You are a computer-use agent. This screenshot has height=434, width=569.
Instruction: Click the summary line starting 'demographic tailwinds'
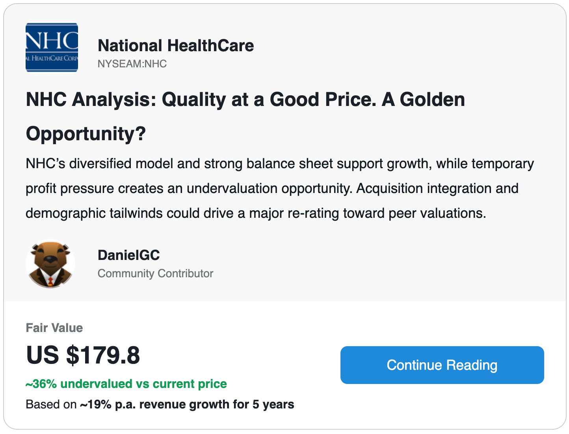pos(255,213)
